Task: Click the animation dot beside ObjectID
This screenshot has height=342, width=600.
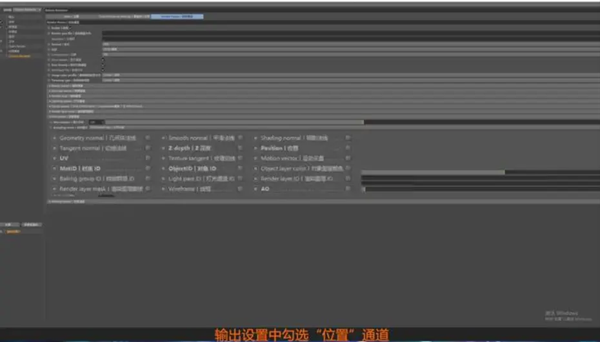Action: coord(163,168)
